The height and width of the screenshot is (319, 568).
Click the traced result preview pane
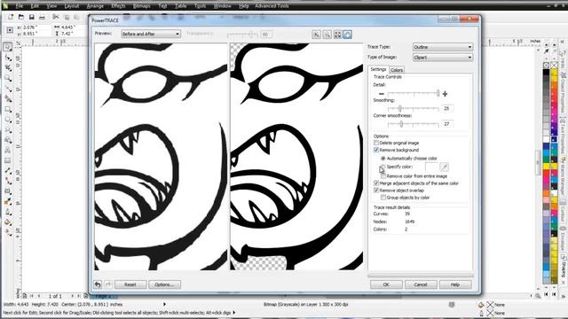pyautogui.click(x=296, y=157)
